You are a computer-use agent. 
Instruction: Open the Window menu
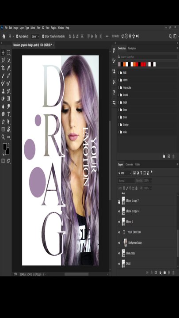point(61,28)
